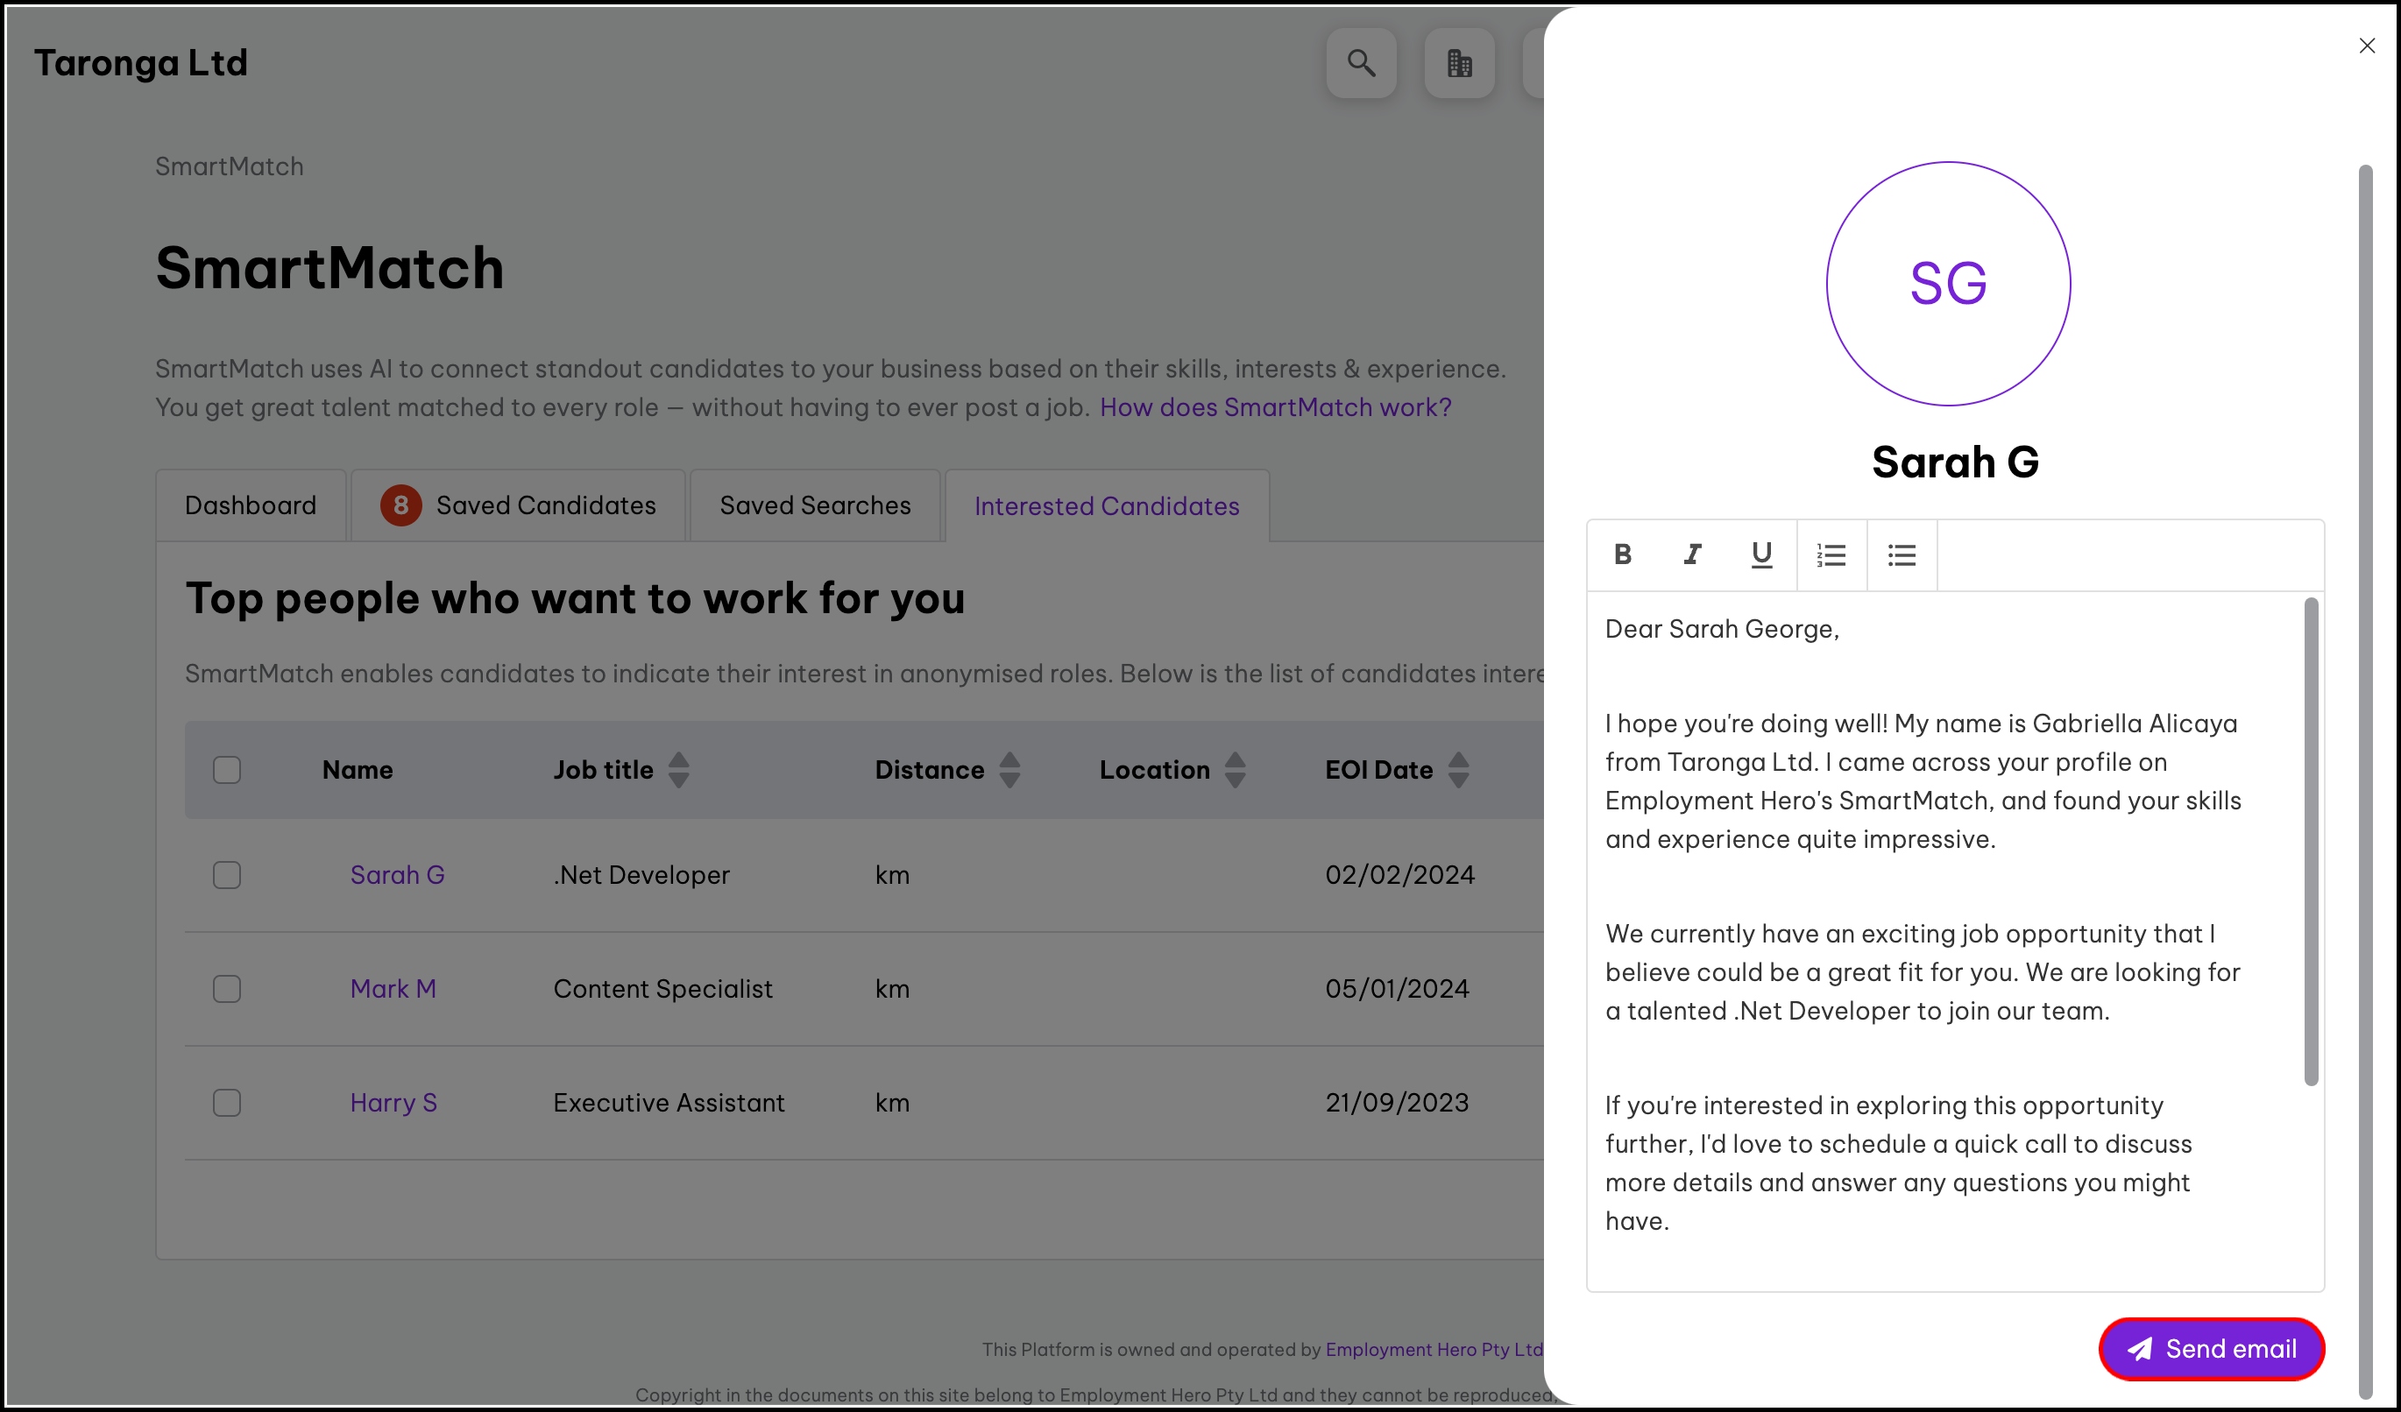Sort by Job title column arrows
Screen dimensions: 2401x1412
678,769
